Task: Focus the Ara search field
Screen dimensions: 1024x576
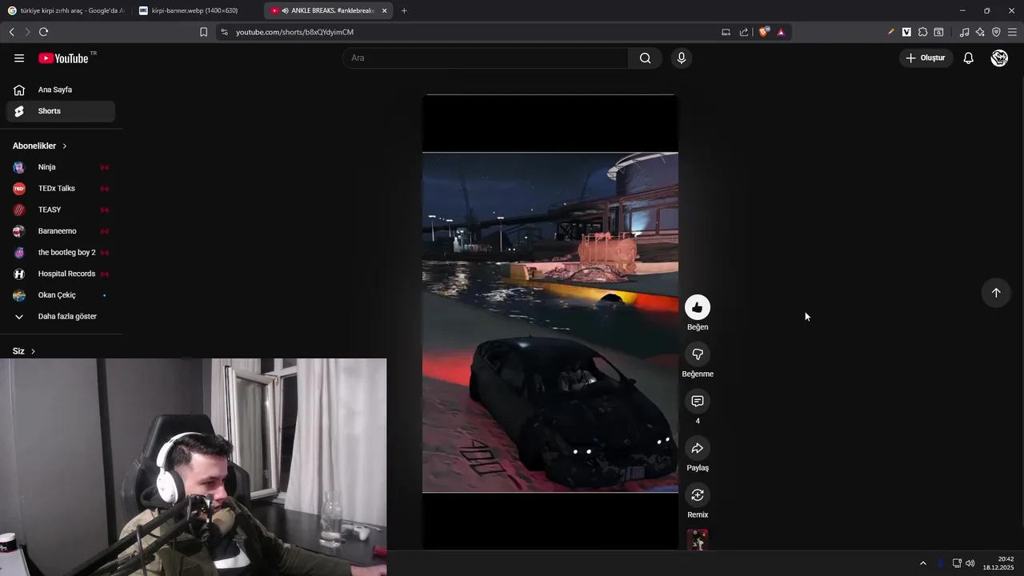Action: (486, 58)
